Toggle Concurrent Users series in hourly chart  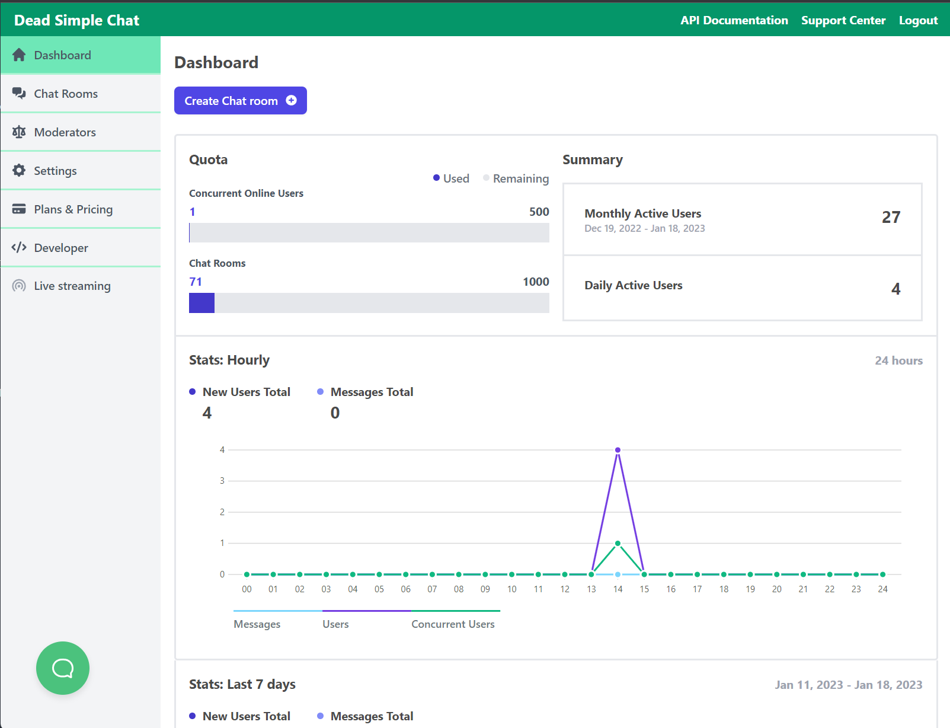pos(453,624)
